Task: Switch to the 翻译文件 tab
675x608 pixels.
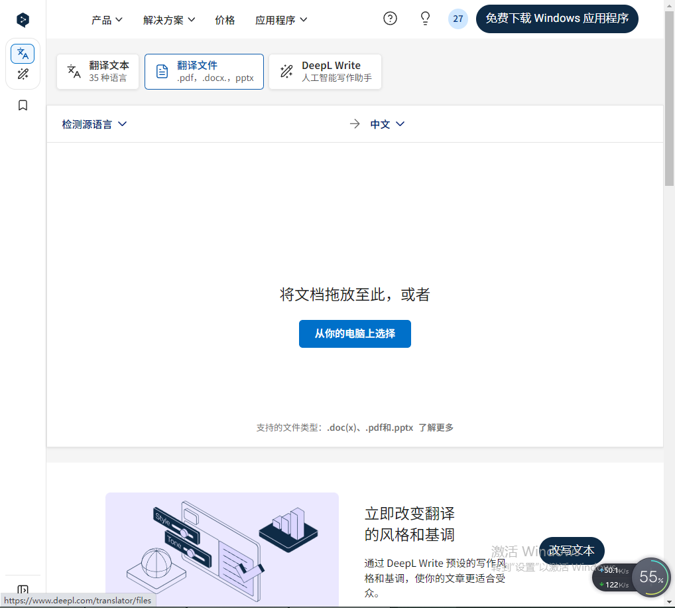Action: pyautogui.click(x=204, y=72)
